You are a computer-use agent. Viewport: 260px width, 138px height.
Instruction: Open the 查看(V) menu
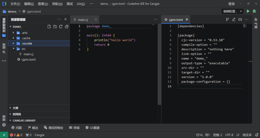tap(43, 4)
